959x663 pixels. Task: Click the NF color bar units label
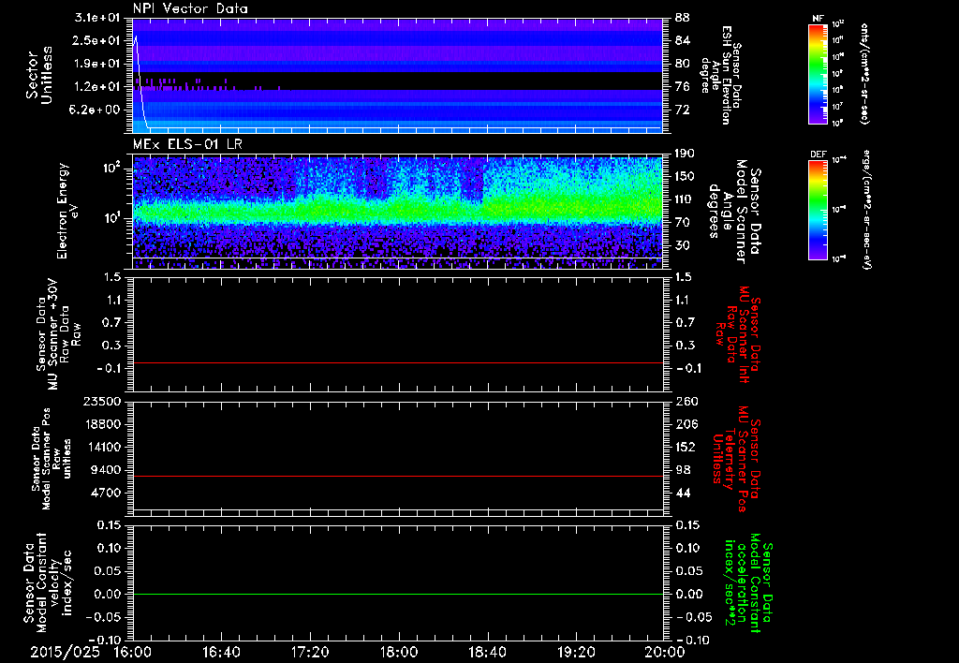point(864,73)
